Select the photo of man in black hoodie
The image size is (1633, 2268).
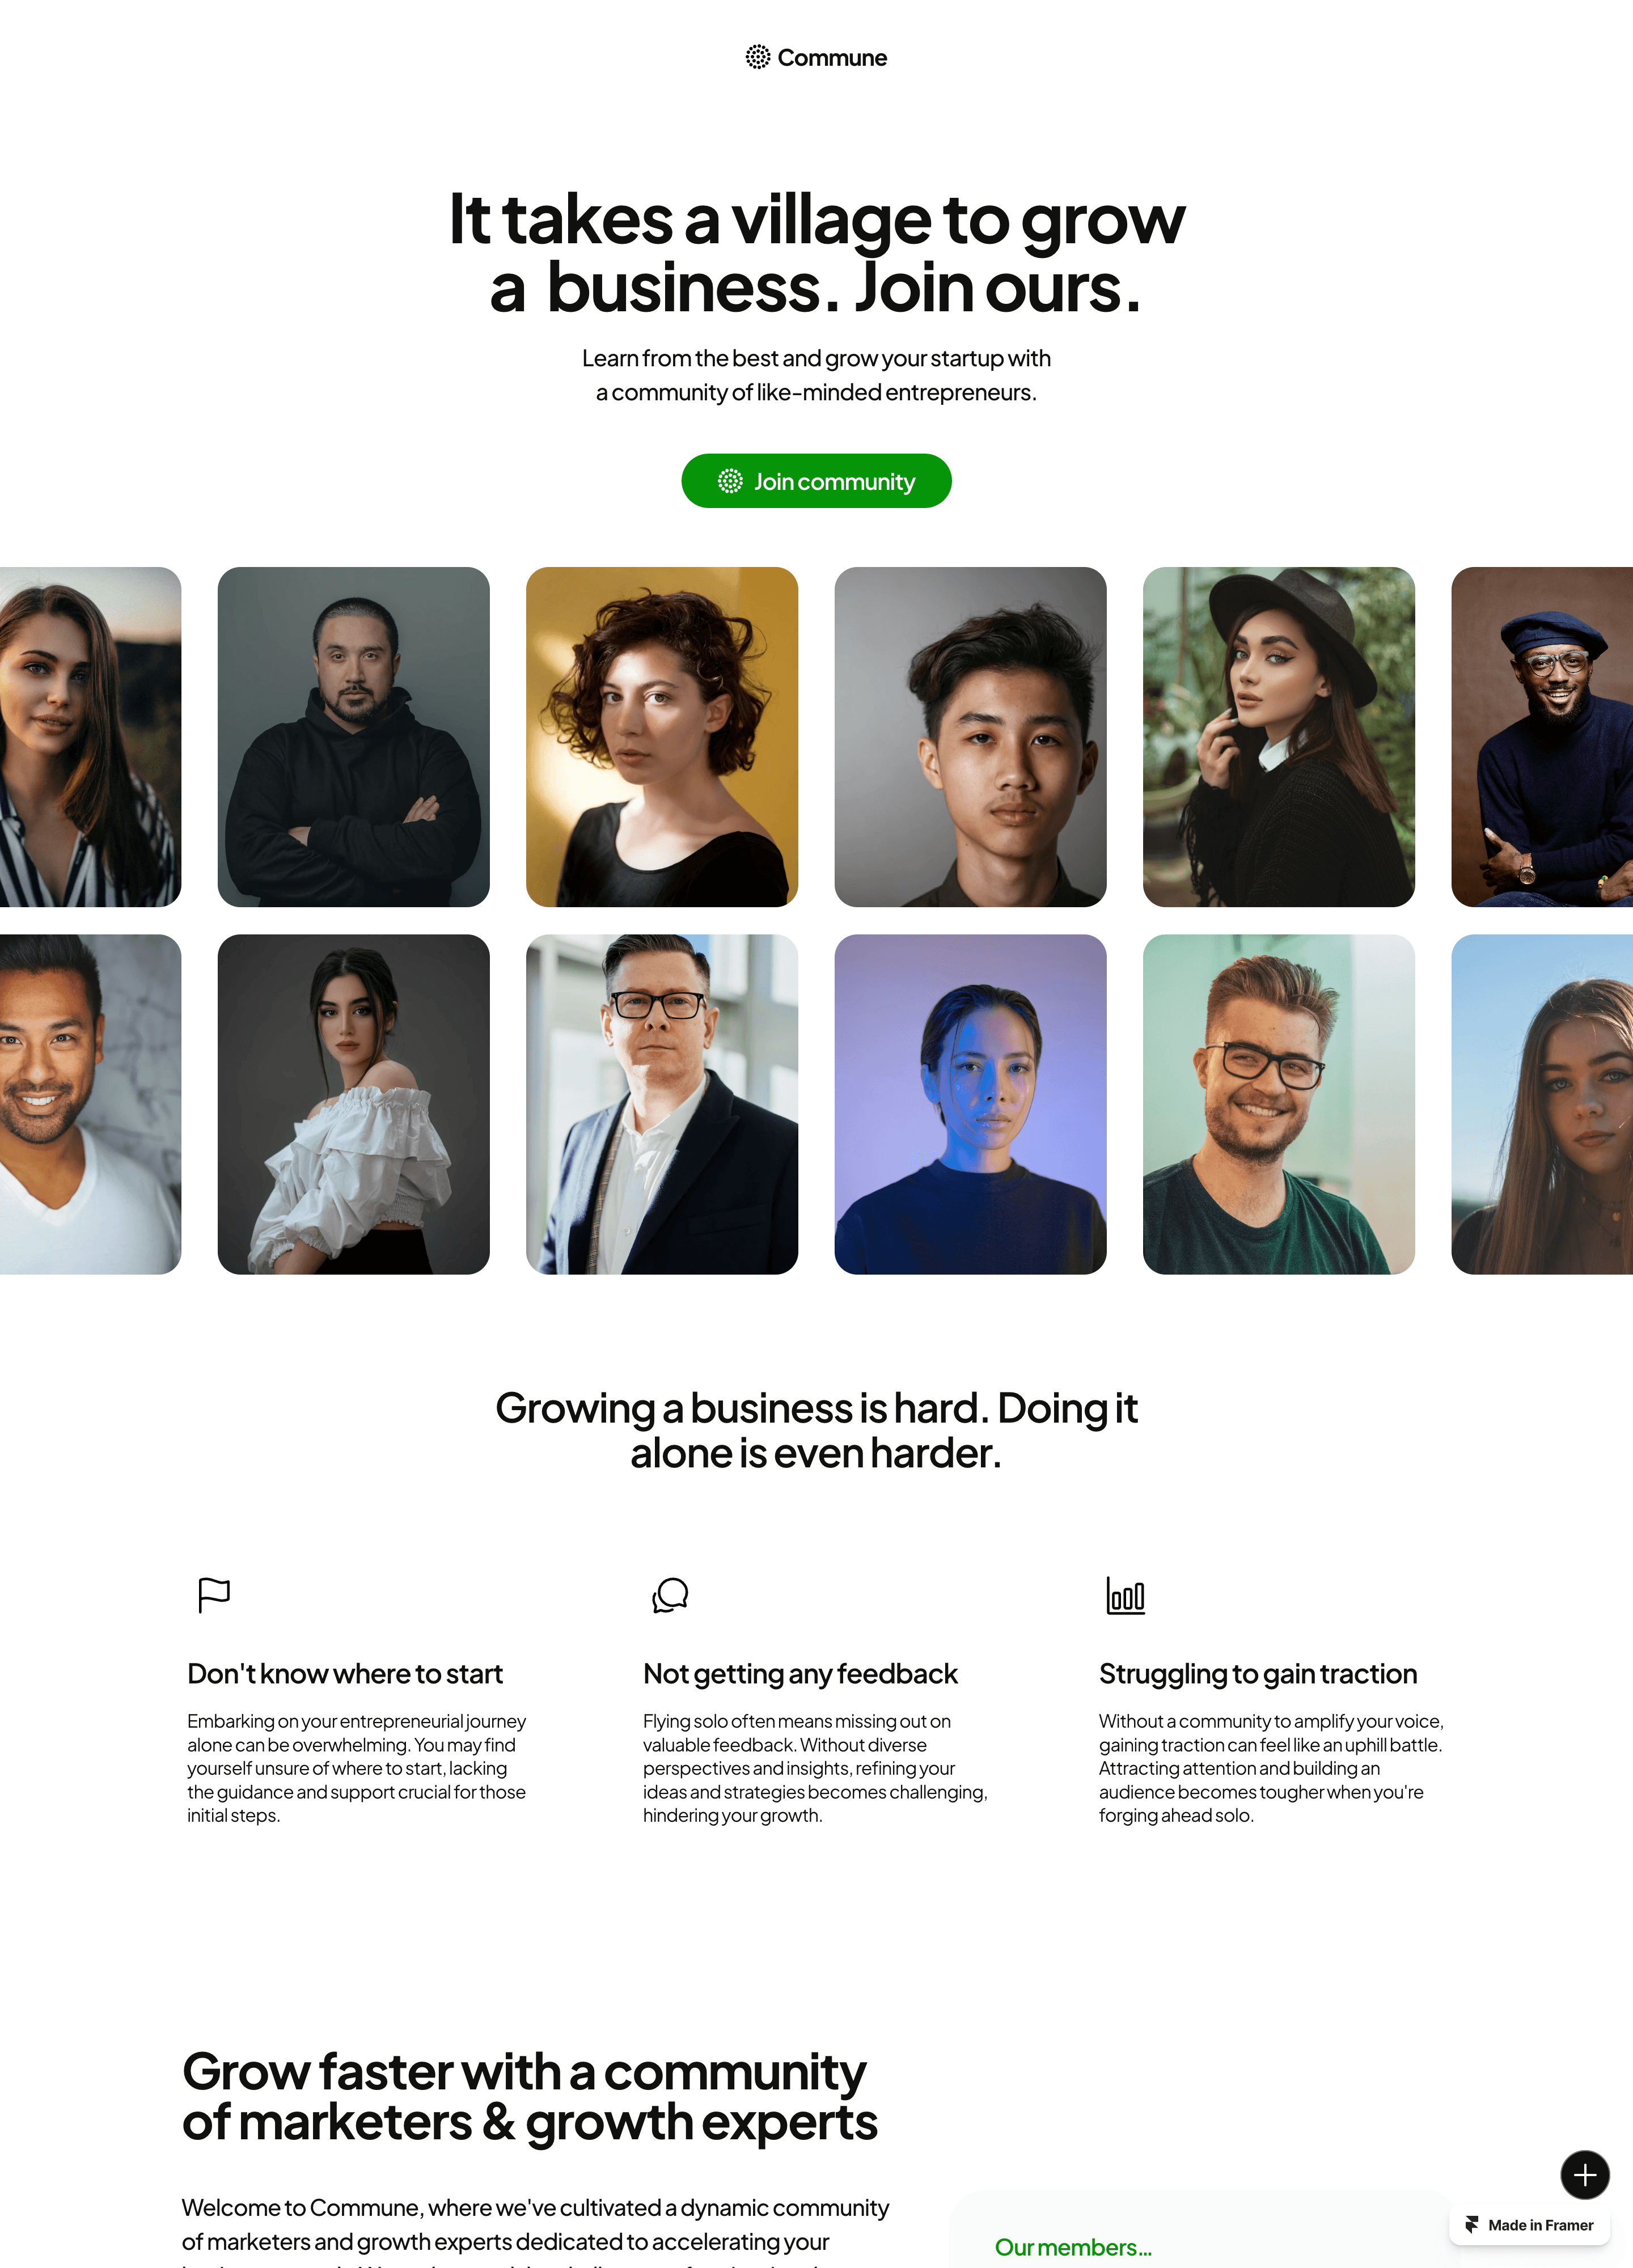pyautogui.click(x=354, y=737)
